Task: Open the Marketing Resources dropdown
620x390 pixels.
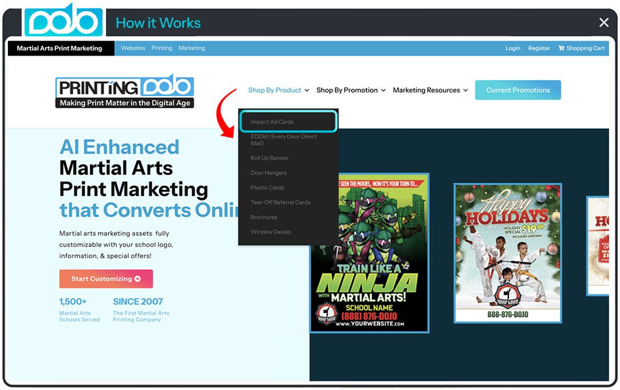Action: tap(430, 90)
